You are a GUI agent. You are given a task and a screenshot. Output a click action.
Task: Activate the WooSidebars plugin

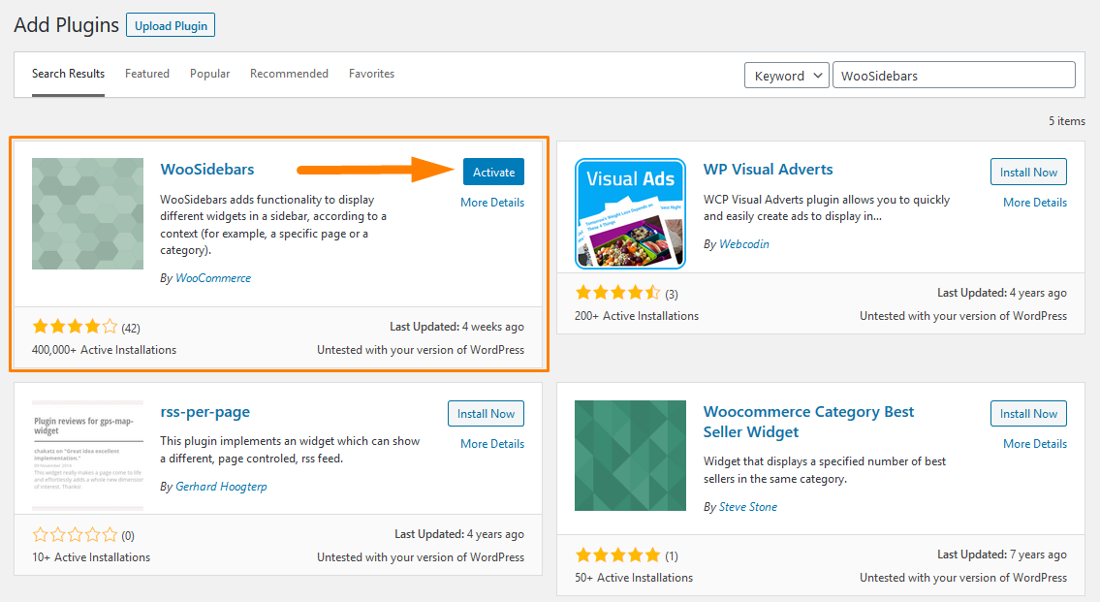[x=494, y=172]
